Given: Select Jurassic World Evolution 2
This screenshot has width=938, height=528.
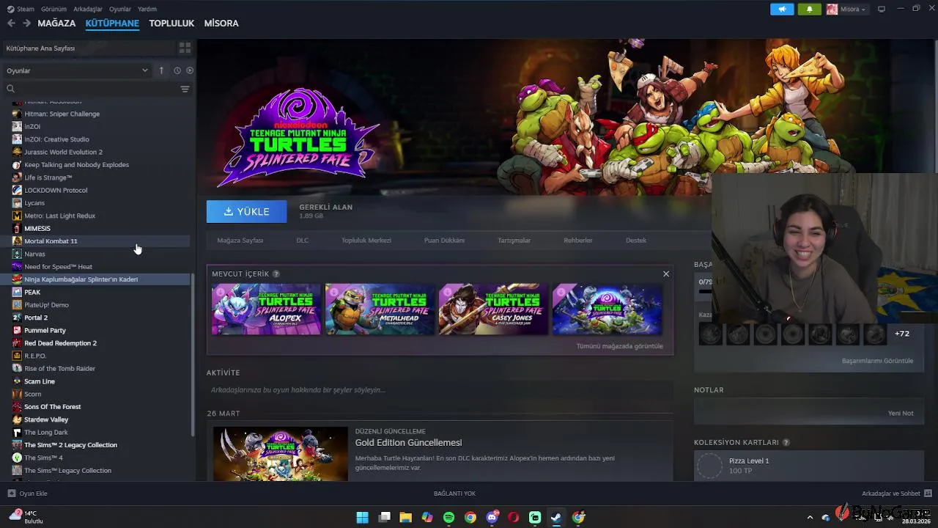Looking at the screenshot, I should (x=63, y=152).
